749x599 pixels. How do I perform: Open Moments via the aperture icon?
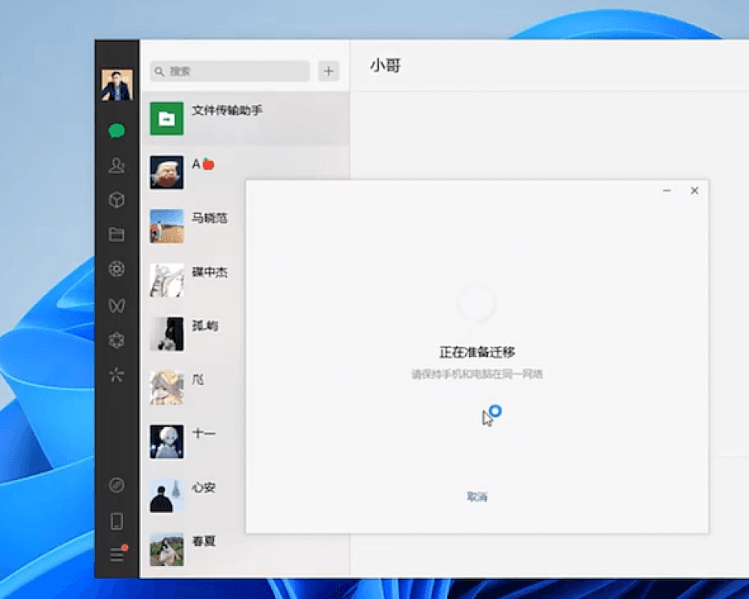116,269
